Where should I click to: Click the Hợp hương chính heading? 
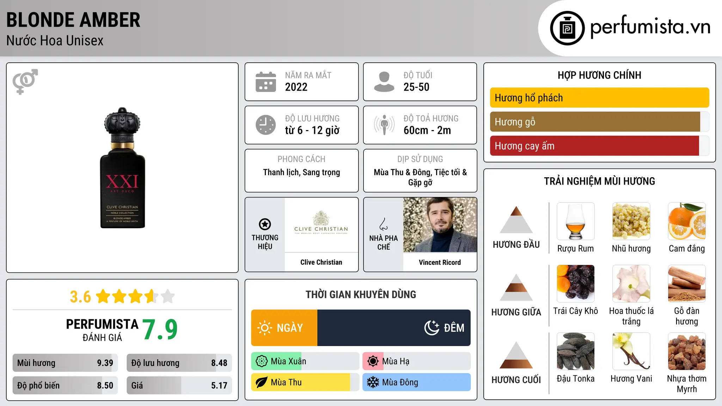click(x=599, y=75)
